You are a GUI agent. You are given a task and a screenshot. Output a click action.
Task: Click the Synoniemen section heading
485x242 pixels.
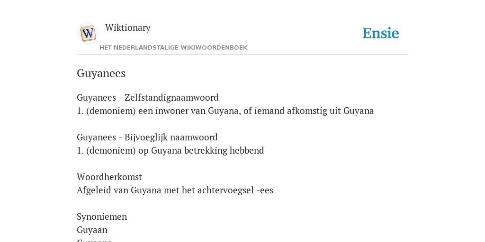point(102,216)
